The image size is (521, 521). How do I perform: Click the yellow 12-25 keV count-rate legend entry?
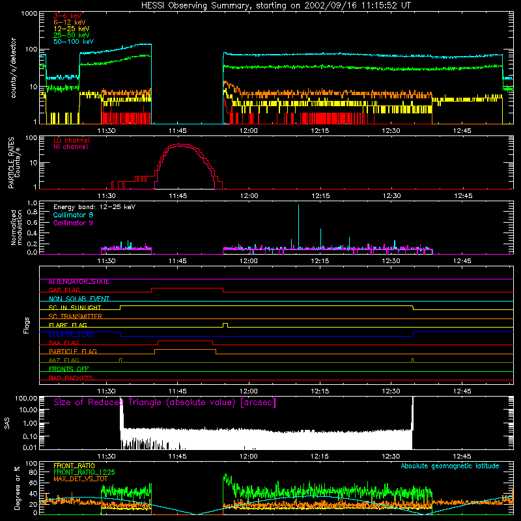71,29
